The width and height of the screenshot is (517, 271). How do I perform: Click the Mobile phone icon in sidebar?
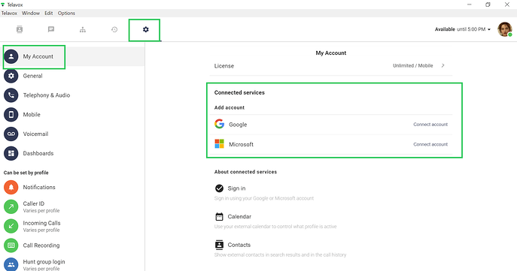(x=11, y=114)
